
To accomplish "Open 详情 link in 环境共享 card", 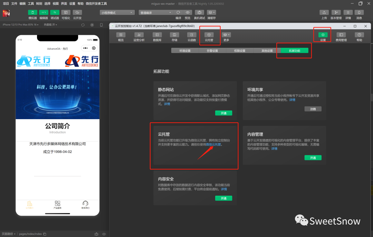I will 292,100.
